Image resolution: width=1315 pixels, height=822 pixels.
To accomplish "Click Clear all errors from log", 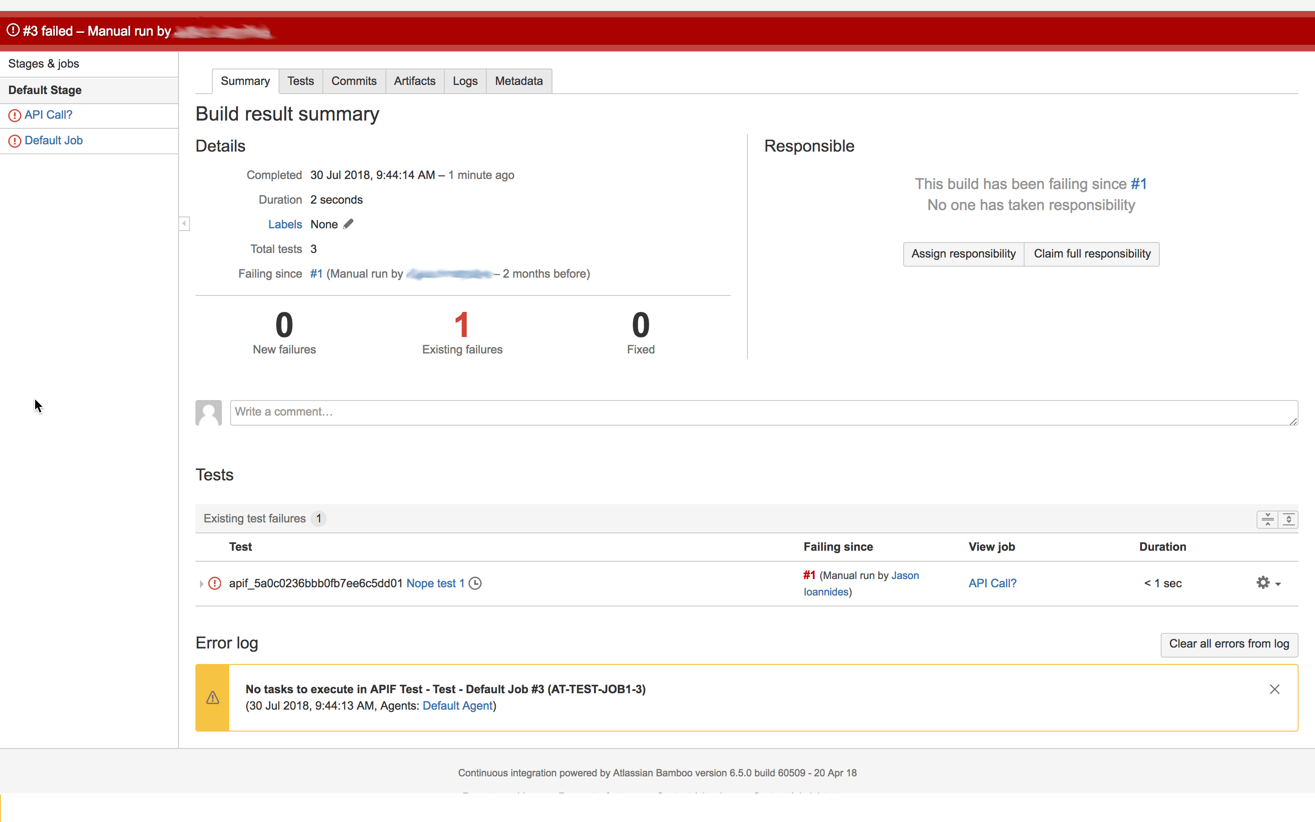I will (x=1229, y=644).
